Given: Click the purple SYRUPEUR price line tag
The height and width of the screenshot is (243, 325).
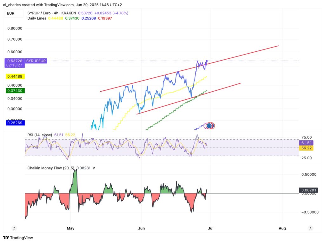Looking at the screenshot, I should 36,61.
